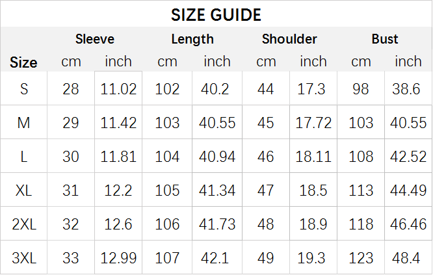Select the Shoulder column header

click(289, 39)
